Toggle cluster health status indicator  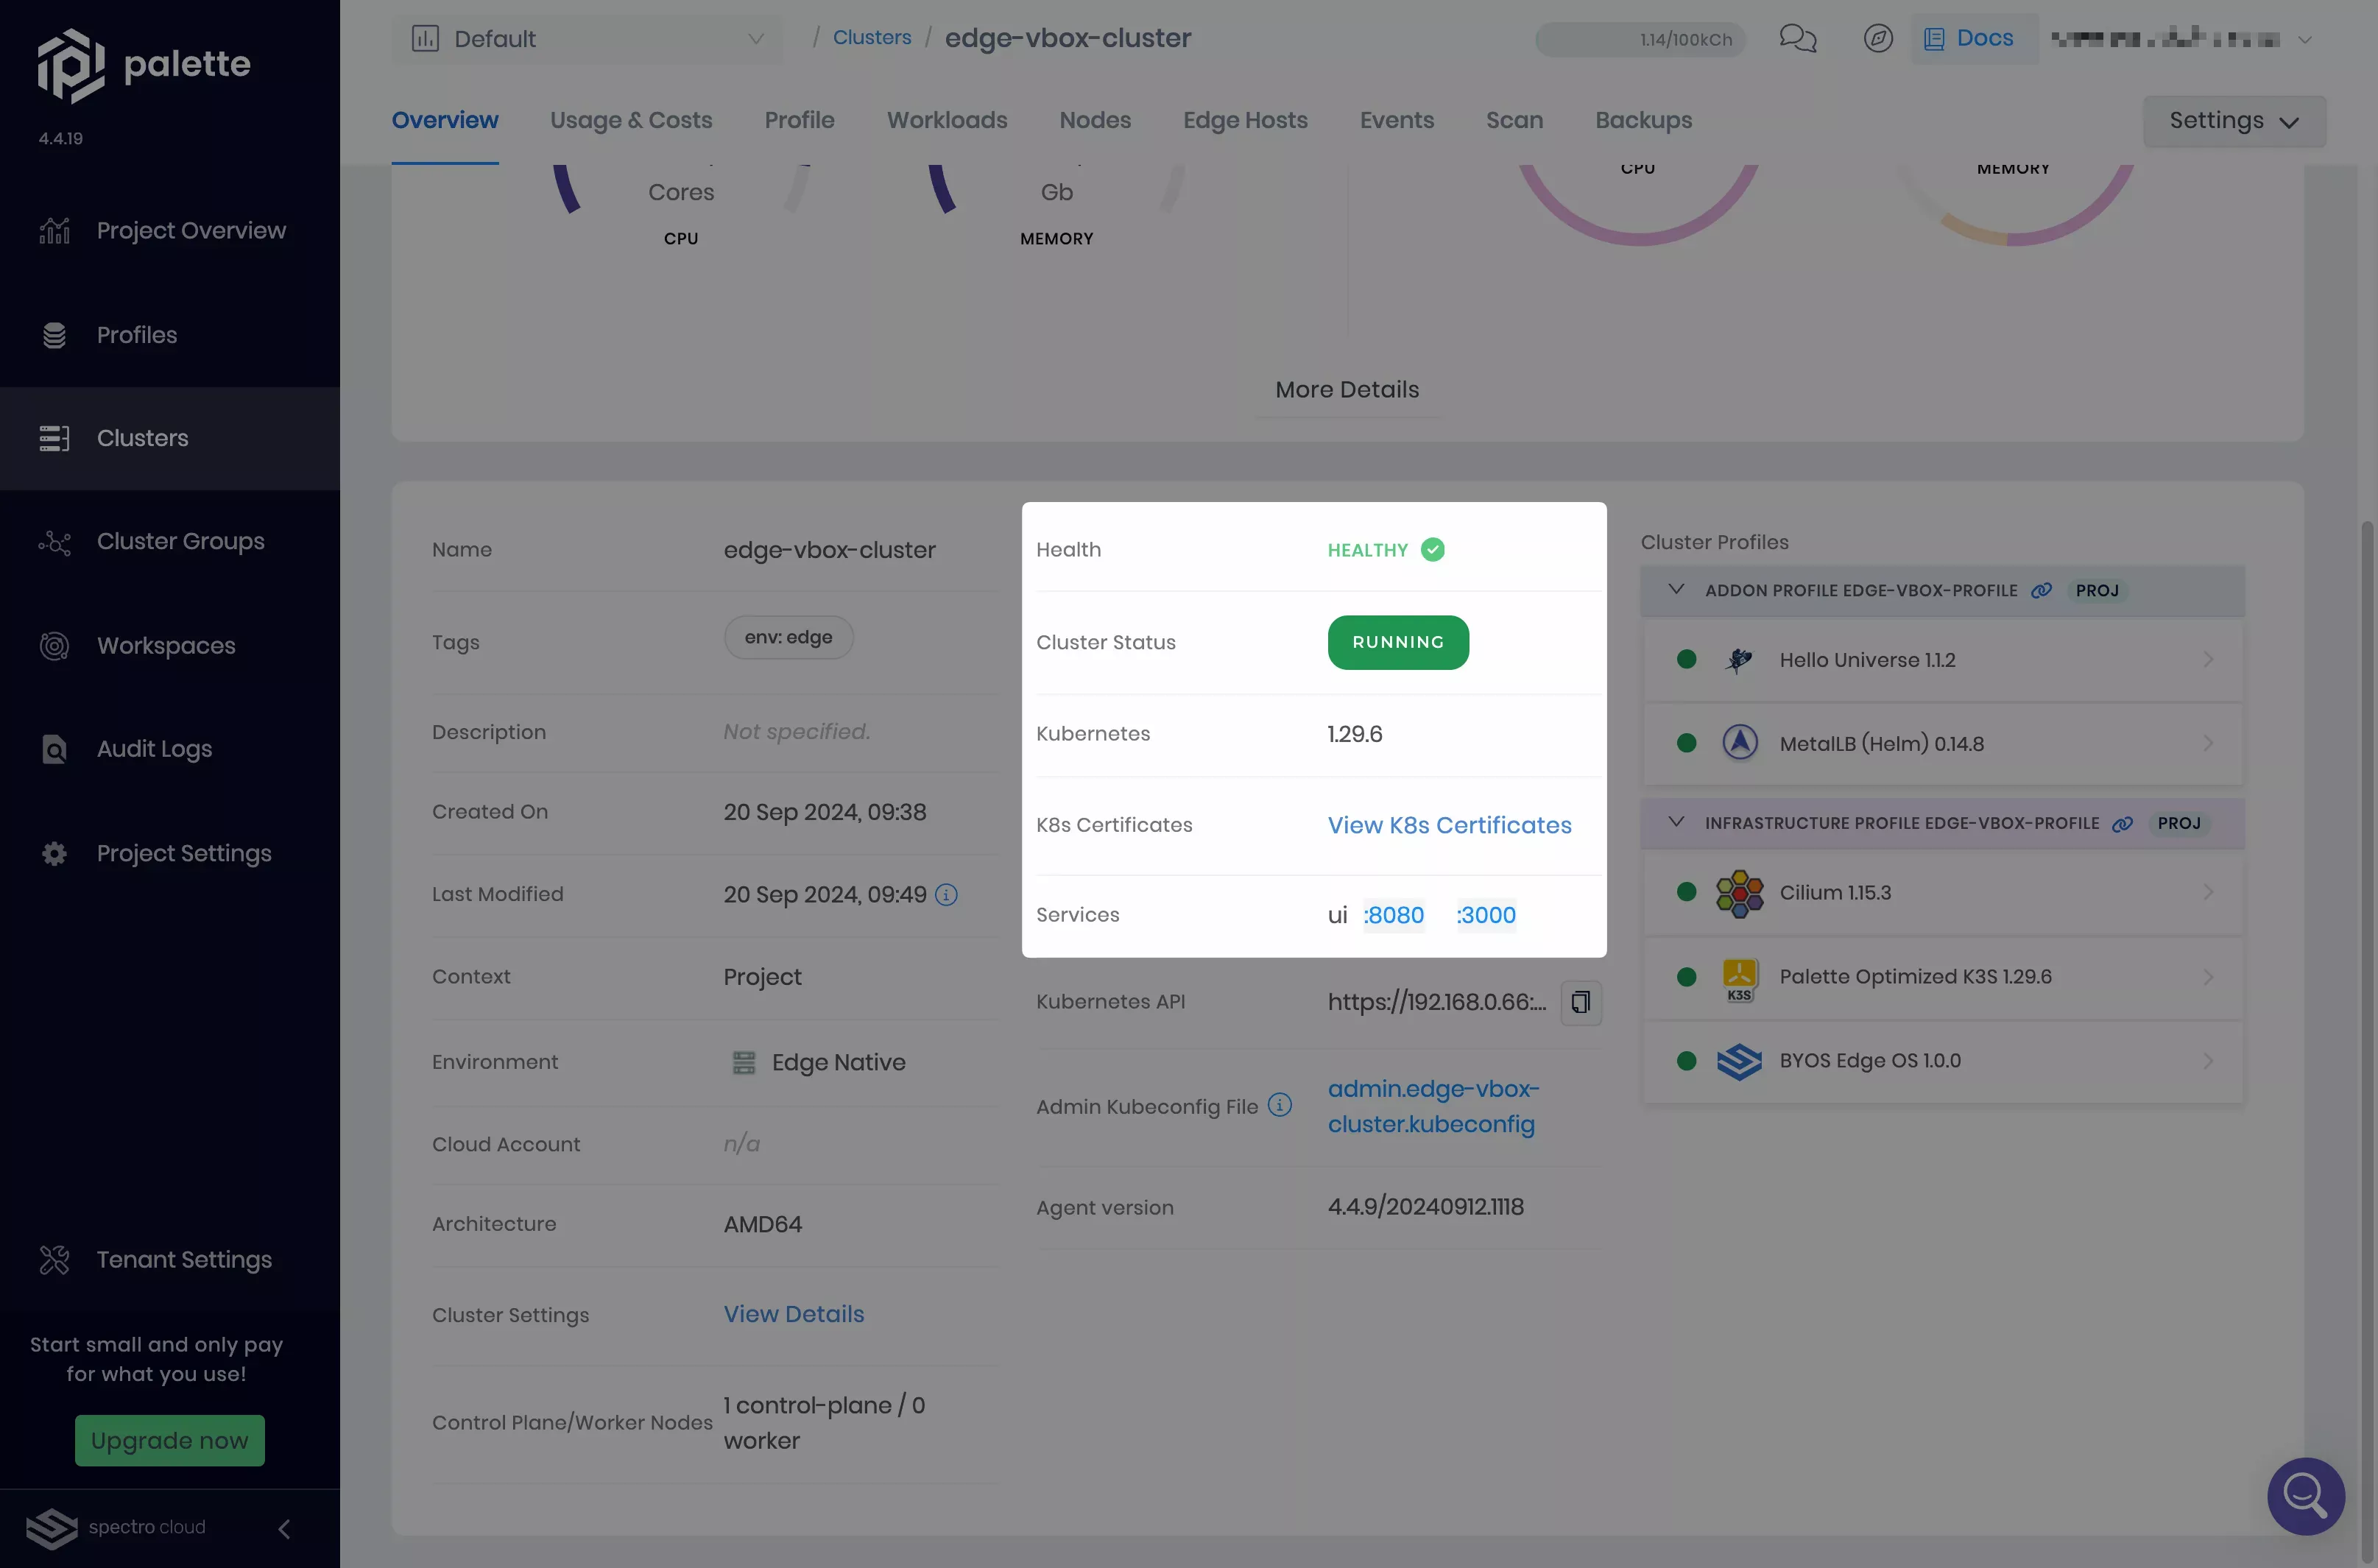click(1433, 549)
